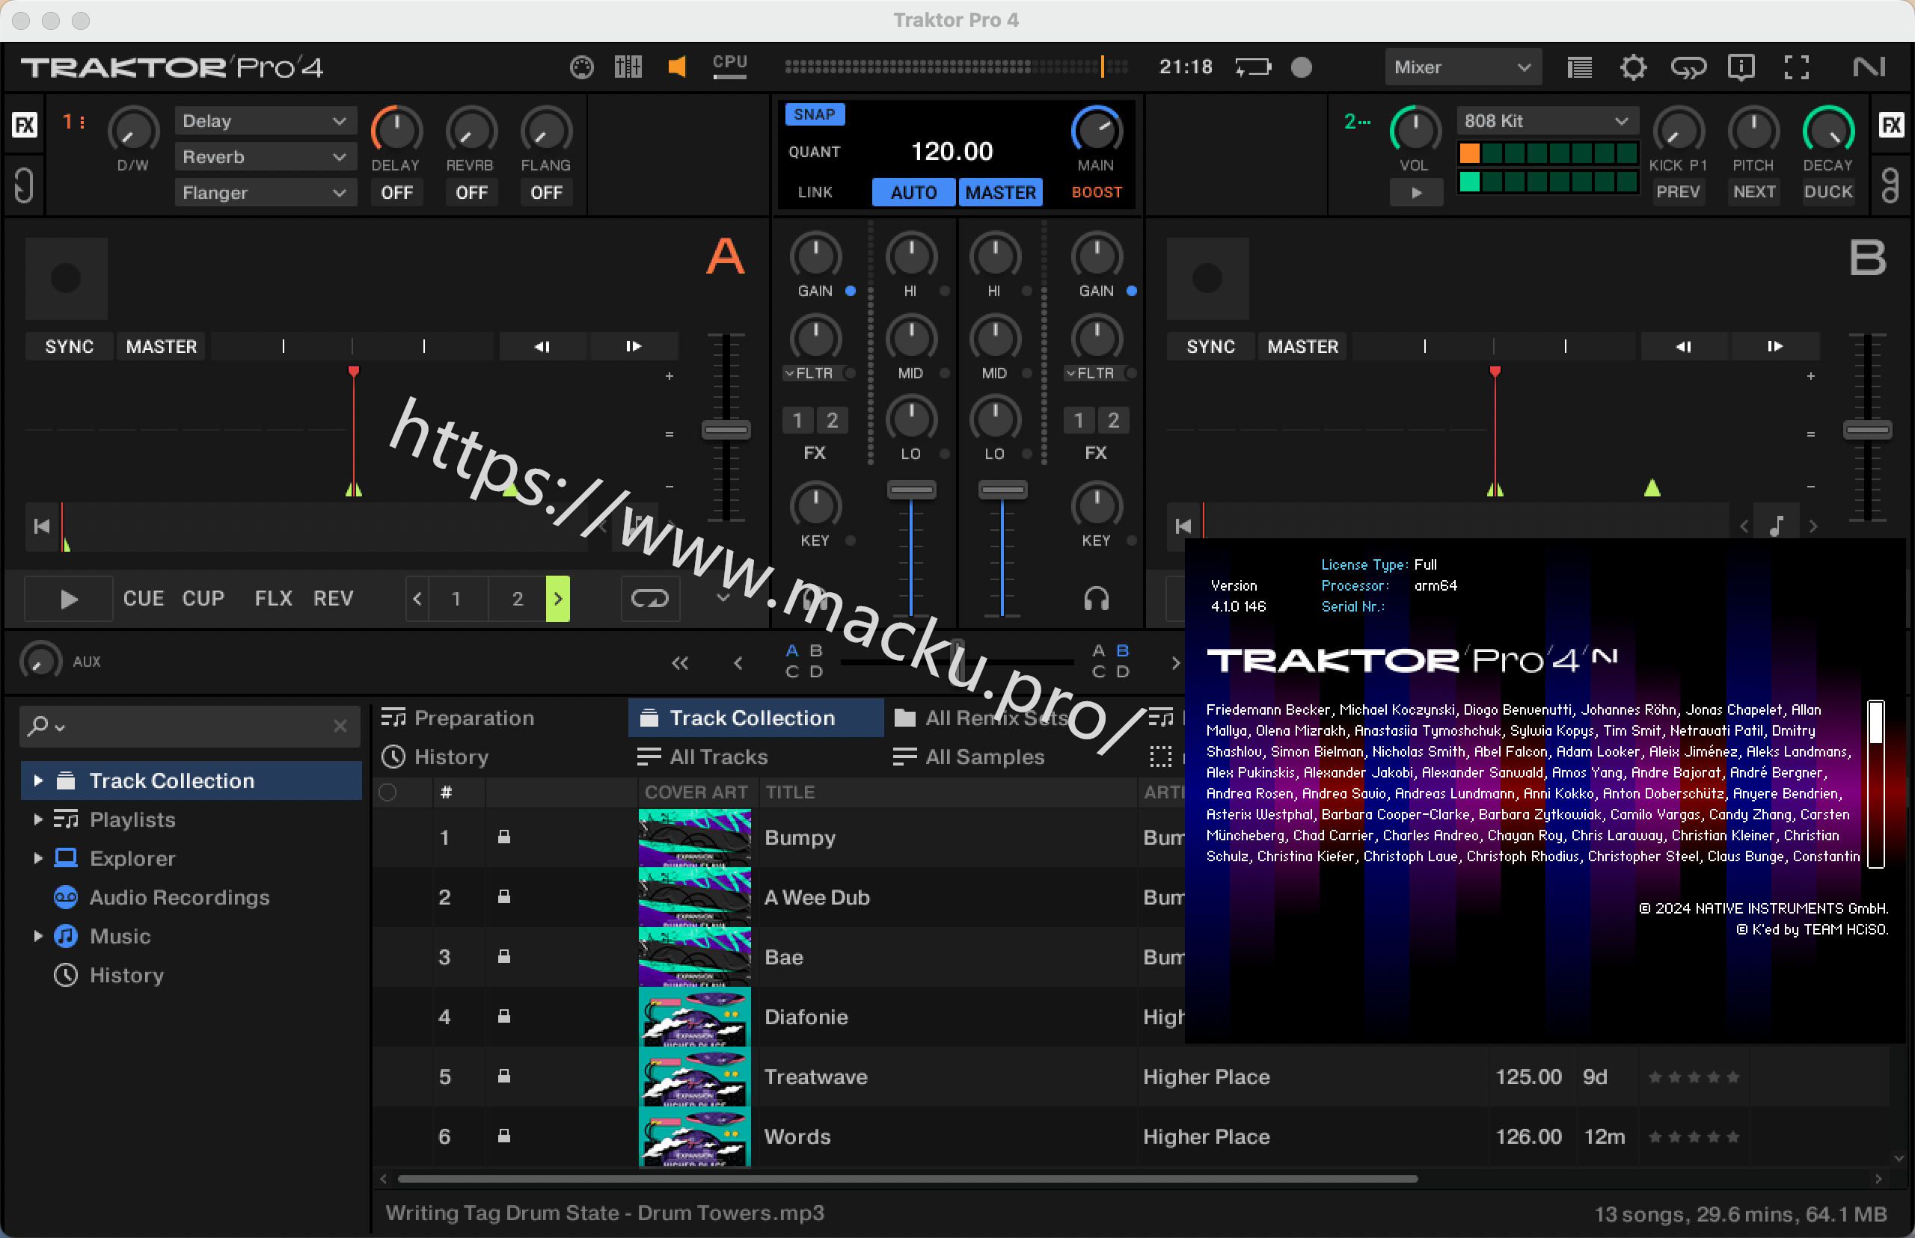Toggle Deck A SYNC button

69,346
